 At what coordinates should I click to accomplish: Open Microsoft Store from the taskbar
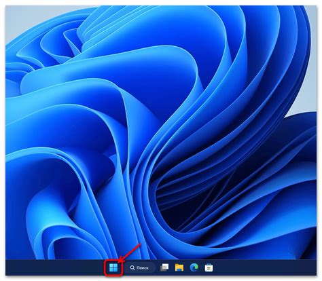point(209,268)
